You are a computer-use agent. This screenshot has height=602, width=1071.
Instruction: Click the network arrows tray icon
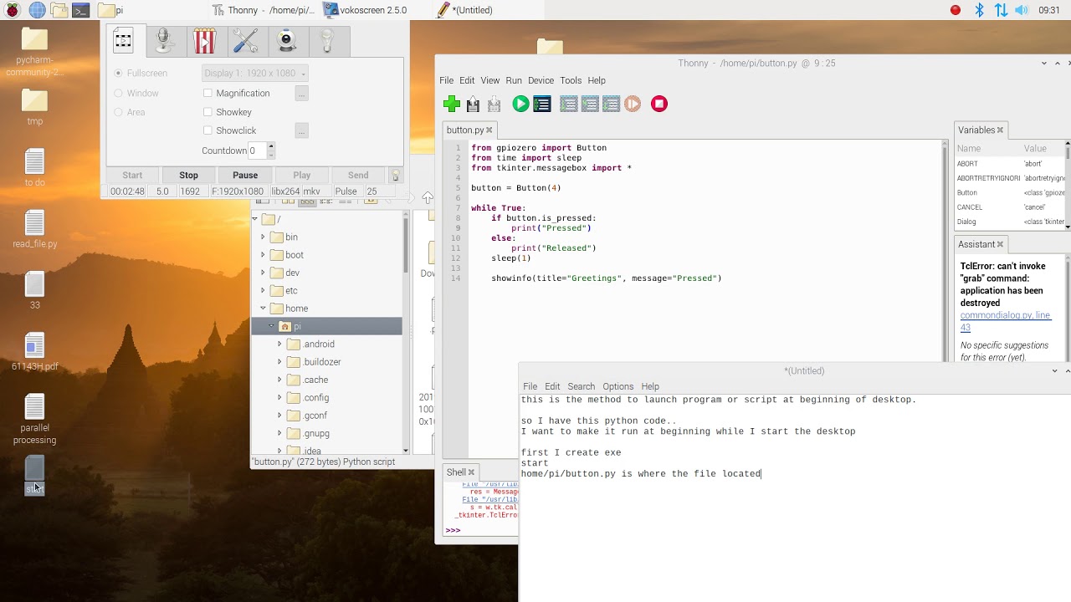coord(1001,10)
